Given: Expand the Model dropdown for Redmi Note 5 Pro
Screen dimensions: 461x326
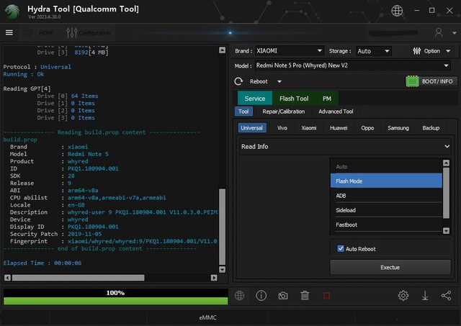Looking at the screenshot, I should (344, 65).
